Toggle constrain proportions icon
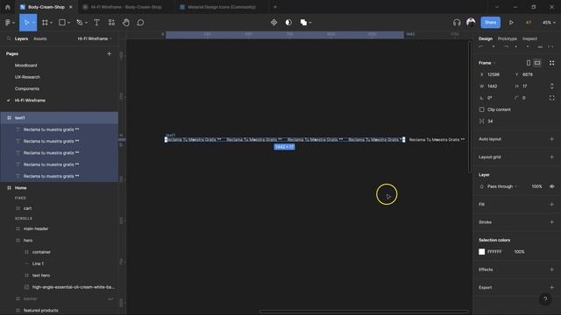 (x=551, y=86)
